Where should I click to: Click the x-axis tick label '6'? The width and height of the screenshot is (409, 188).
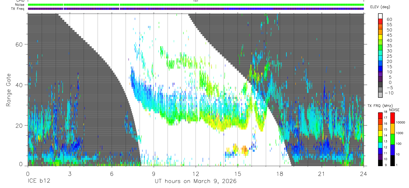pyautogui.click(x=112, y=174)
